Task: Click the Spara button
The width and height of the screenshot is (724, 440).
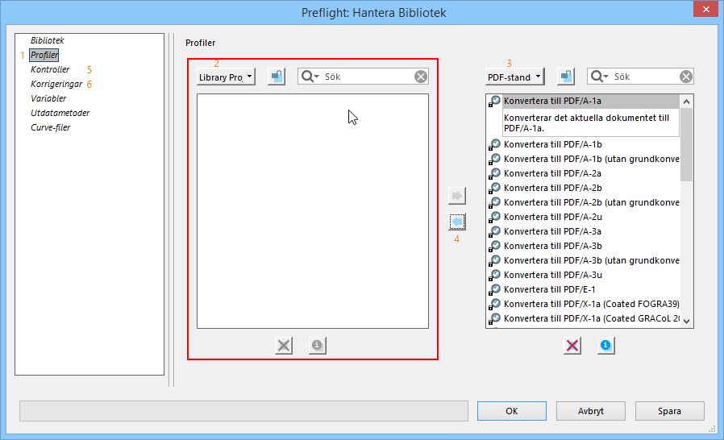Action: 669,411
